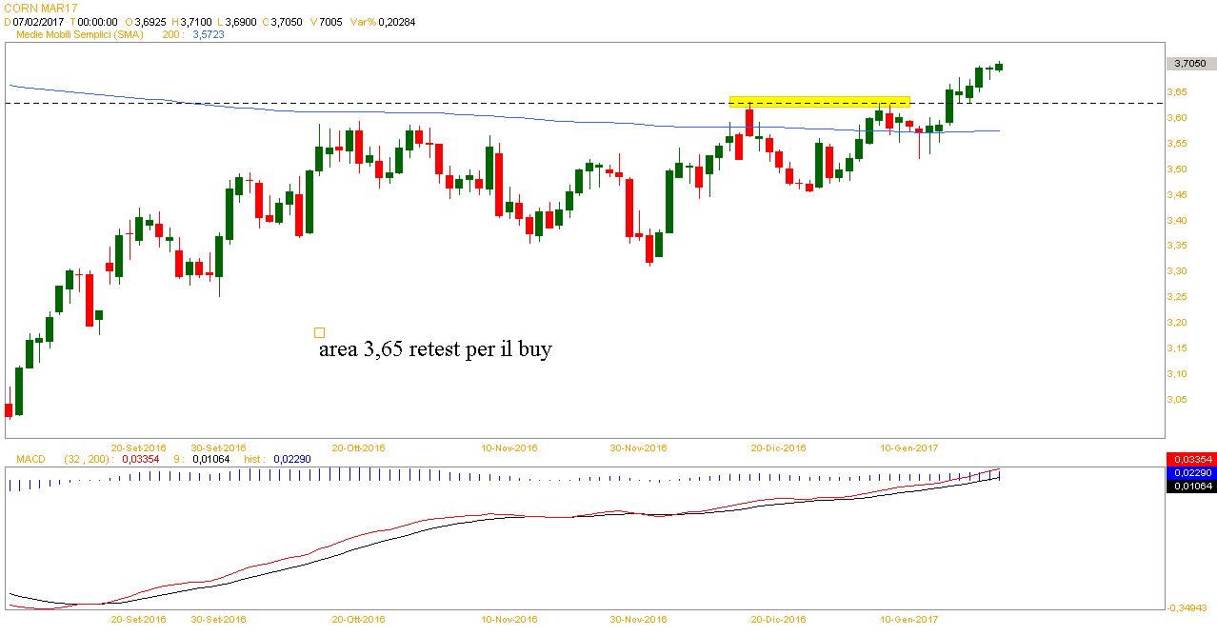Select the last green candlestick at far right
Viewport: 1217px width, 636px height.
click(x=999, y=66)
